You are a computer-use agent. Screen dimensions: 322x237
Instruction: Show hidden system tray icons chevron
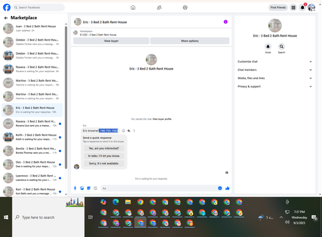[x=281, y=217]
